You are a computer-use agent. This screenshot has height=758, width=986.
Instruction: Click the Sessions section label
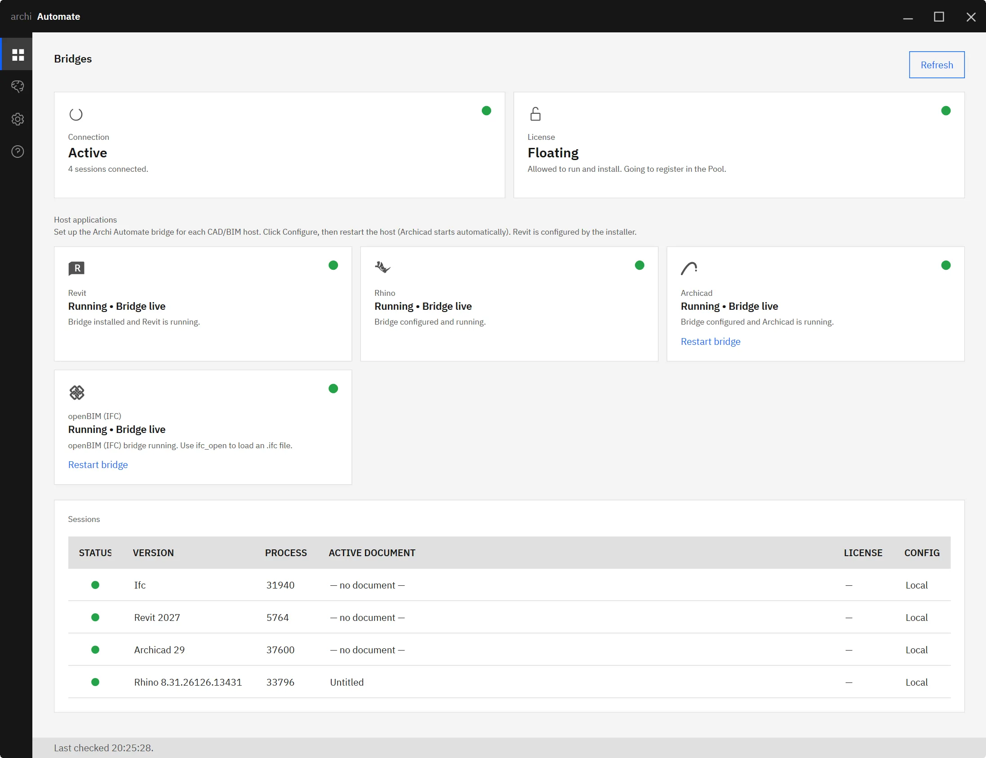pyautogui.click(x=84, y=519)
